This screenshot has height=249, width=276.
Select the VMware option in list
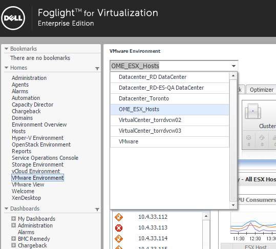tap(169, 141)
